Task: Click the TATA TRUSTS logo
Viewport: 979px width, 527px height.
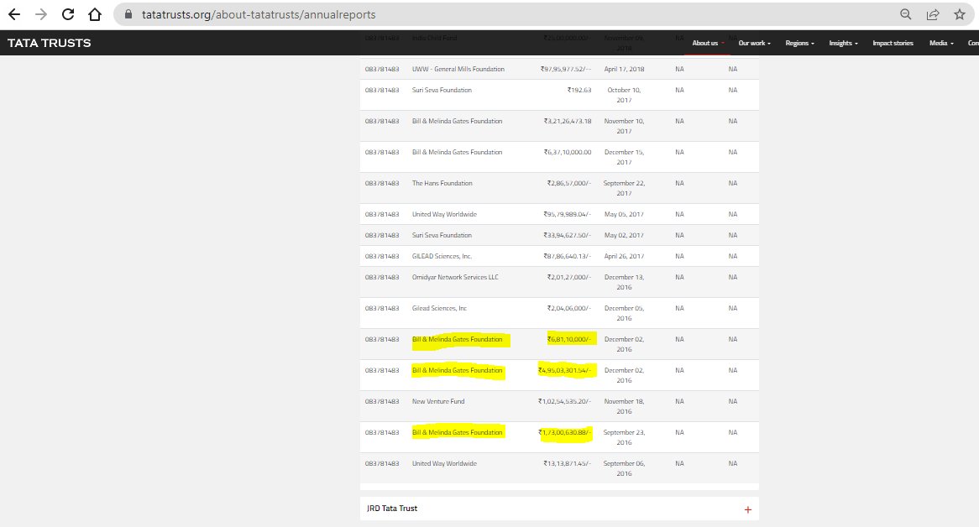Action: pyautogui.click(x=50, y=43)
